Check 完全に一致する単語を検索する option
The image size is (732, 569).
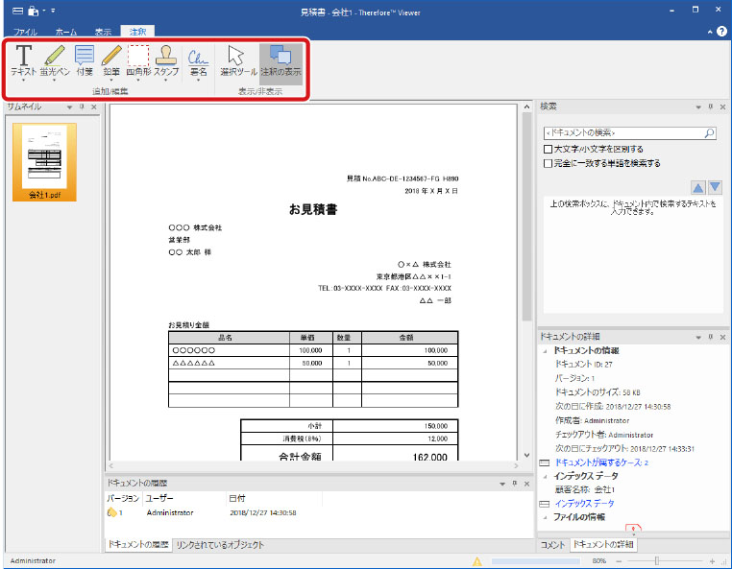(x=549, y=163)
